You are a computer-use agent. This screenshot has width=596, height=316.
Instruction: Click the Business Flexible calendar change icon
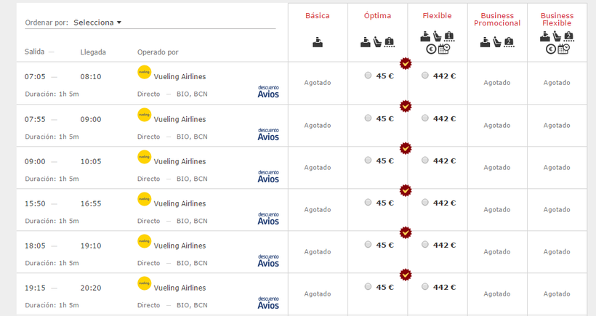tap(563, 49)
